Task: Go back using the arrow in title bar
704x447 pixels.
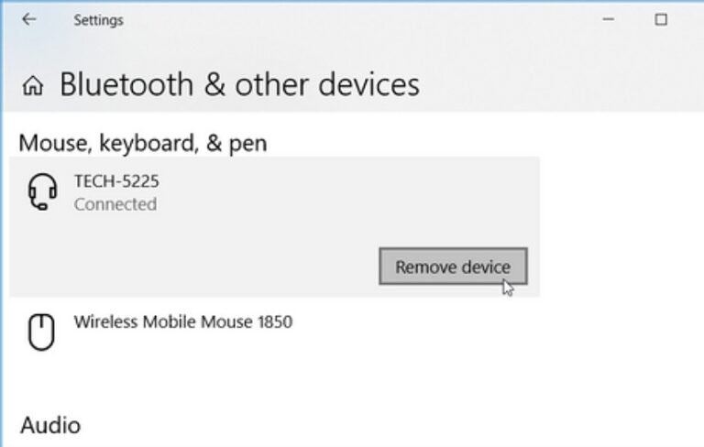Action: [x=29, y=19]
